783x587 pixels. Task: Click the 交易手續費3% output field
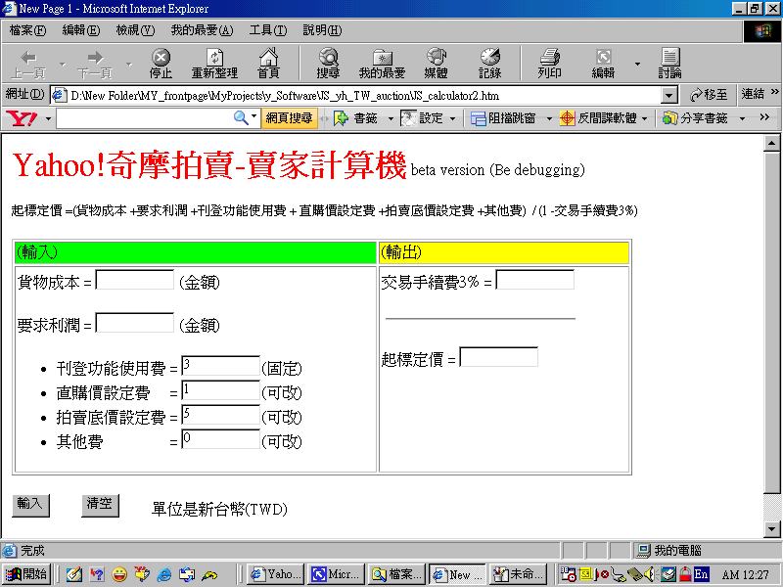point(534,280)
